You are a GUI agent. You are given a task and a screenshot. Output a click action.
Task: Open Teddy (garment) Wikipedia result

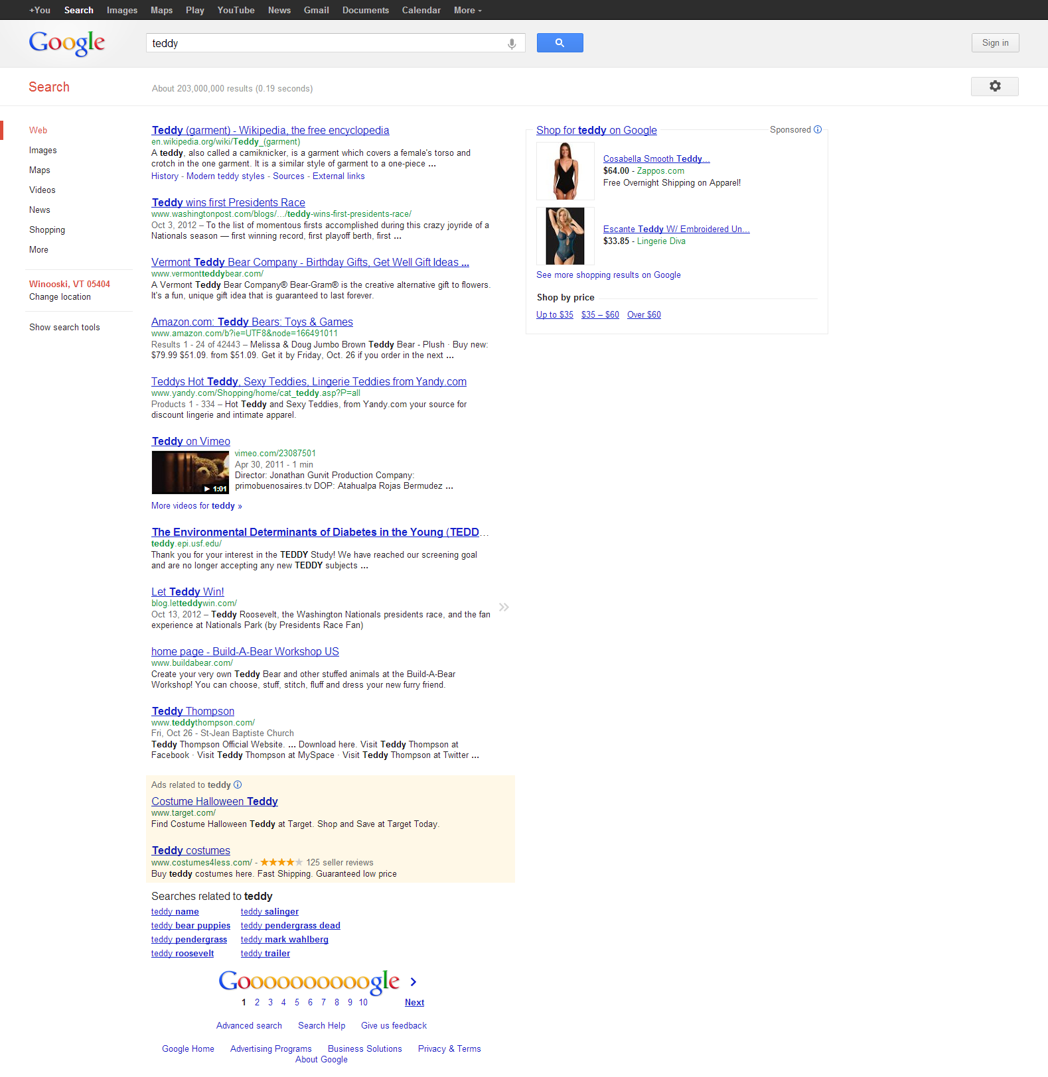pos(270,130)
